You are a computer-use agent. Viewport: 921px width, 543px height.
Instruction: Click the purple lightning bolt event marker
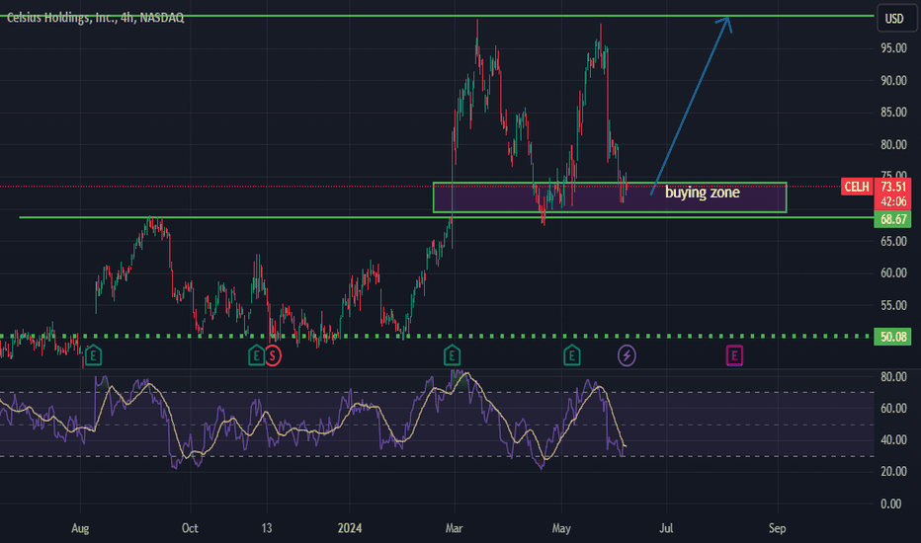click(627, 355)
